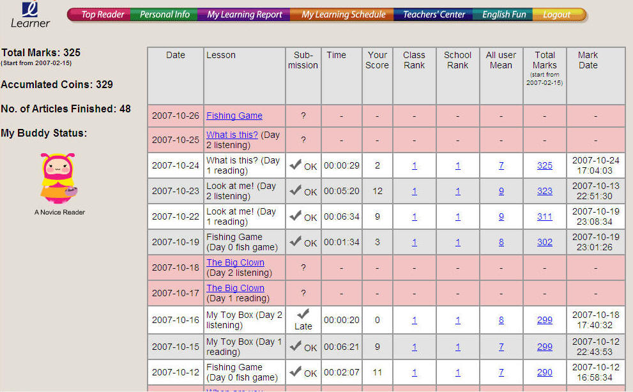
Task: Open the Teachers' Center tab
Action: [x=434, y=15]
